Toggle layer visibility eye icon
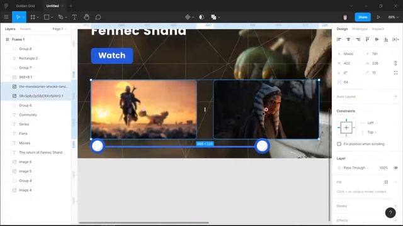The height and width of the screenshot is (226, 403). [395, 168]
